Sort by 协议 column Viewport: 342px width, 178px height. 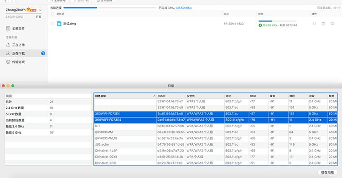[237, 96]
